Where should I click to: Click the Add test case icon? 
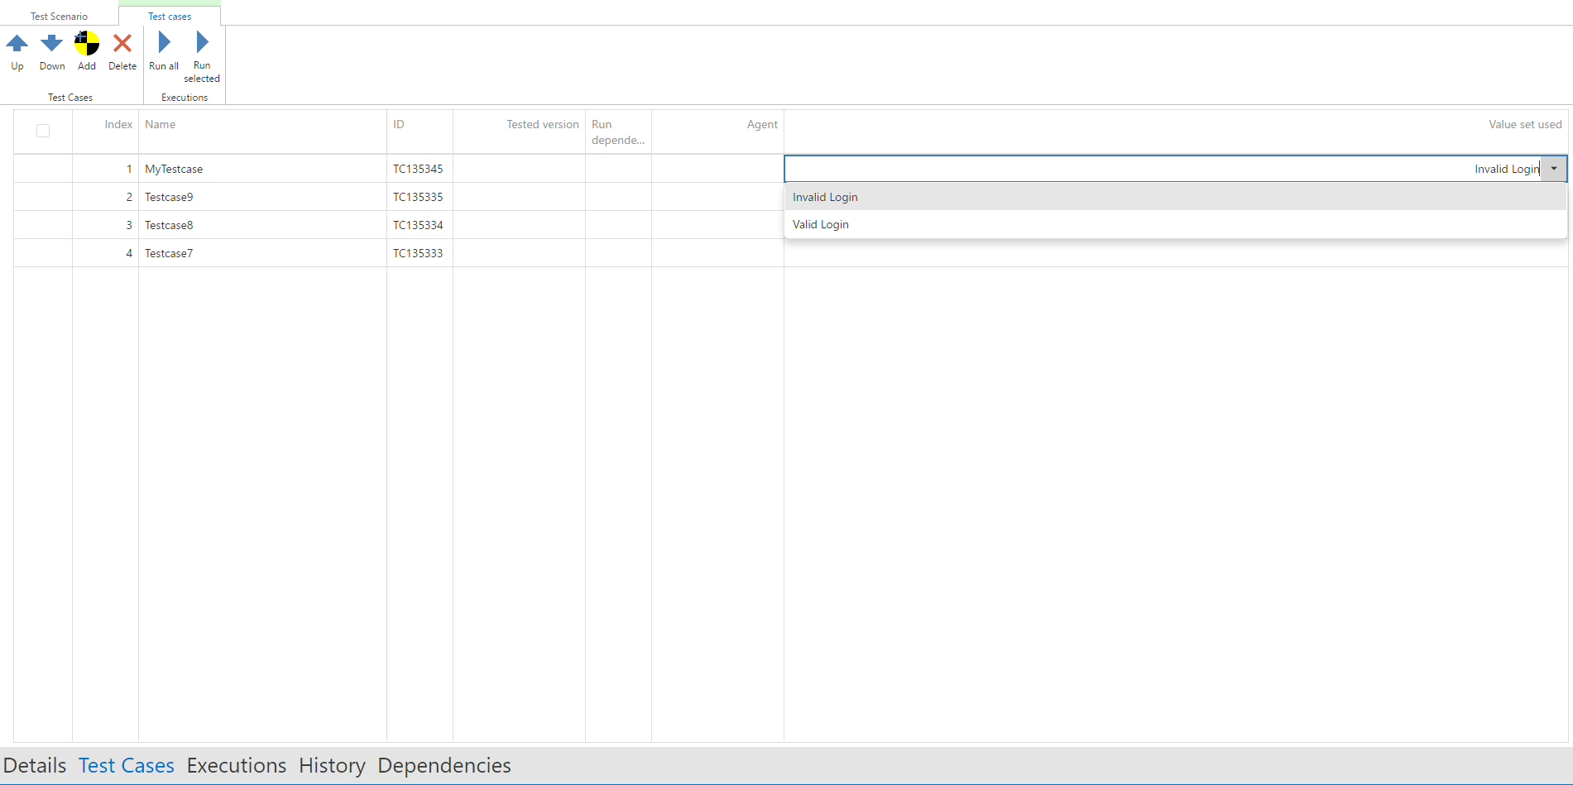(x=87, y=43)
